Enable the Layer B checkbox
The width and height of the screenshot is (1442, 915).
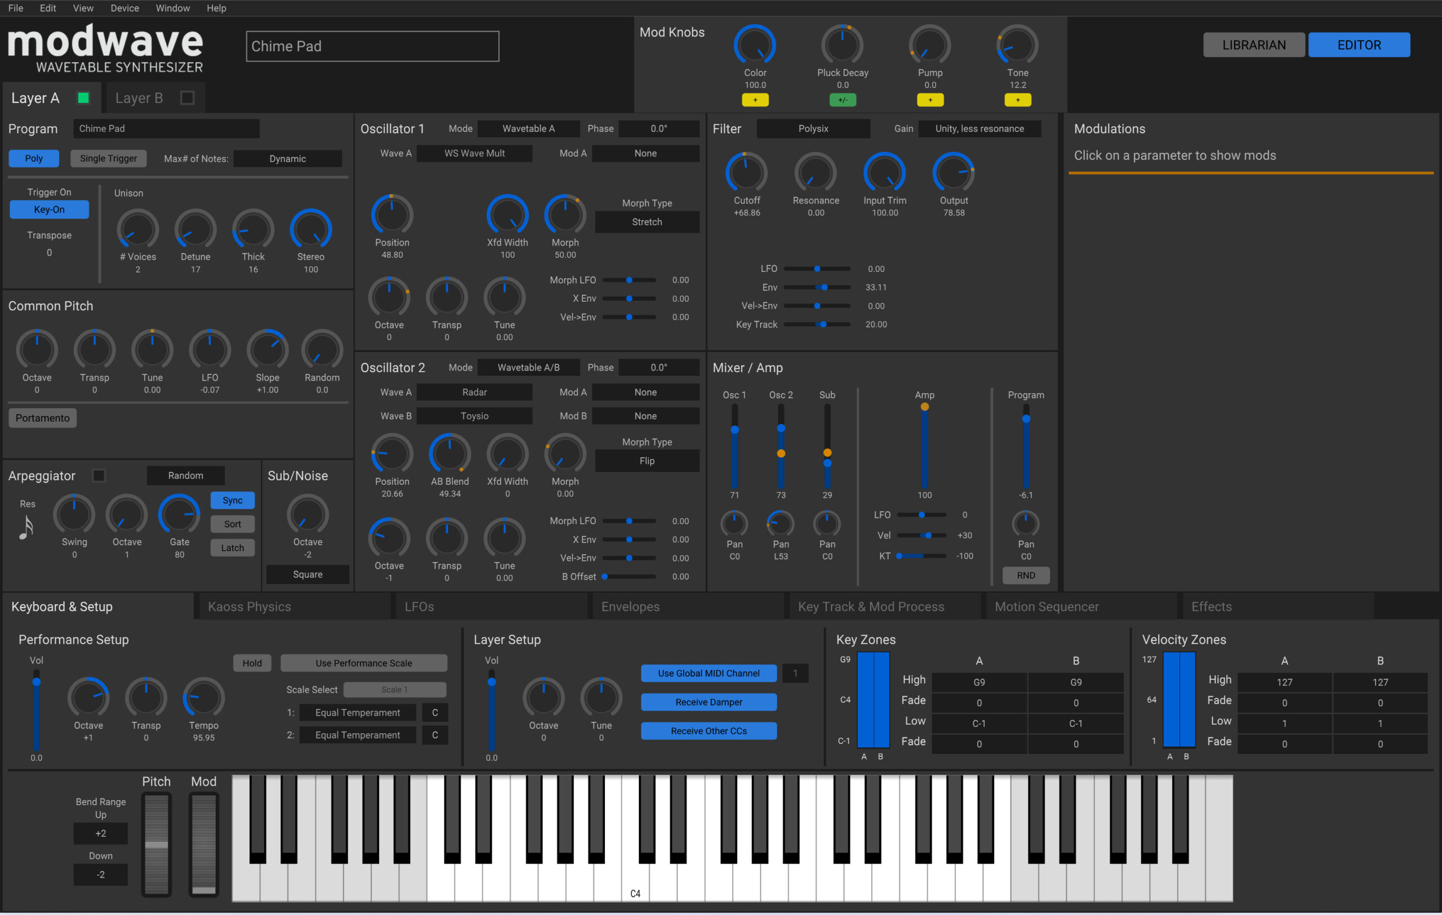pyautogui.click(x=187, y=97)
